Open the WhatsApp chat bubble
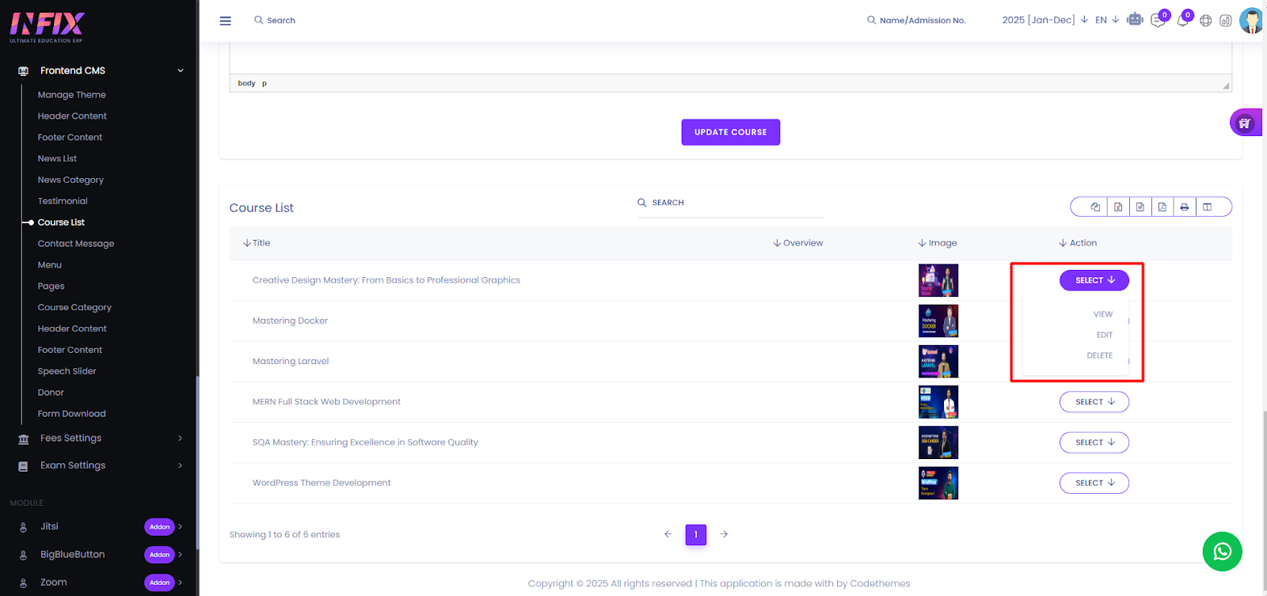The width and height of the screenshot is (1267, 596). 1222,552
